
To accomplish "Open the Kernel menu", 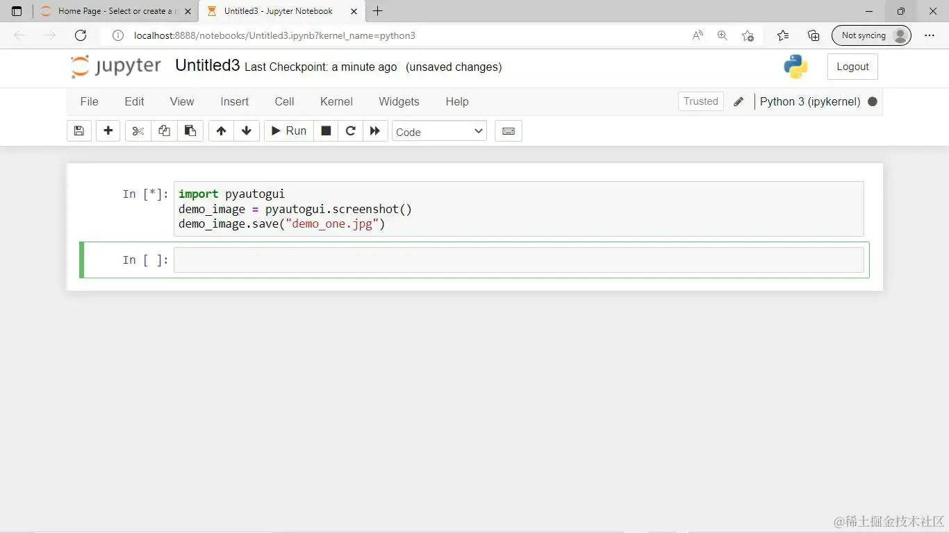I will [x=336, y=101].
